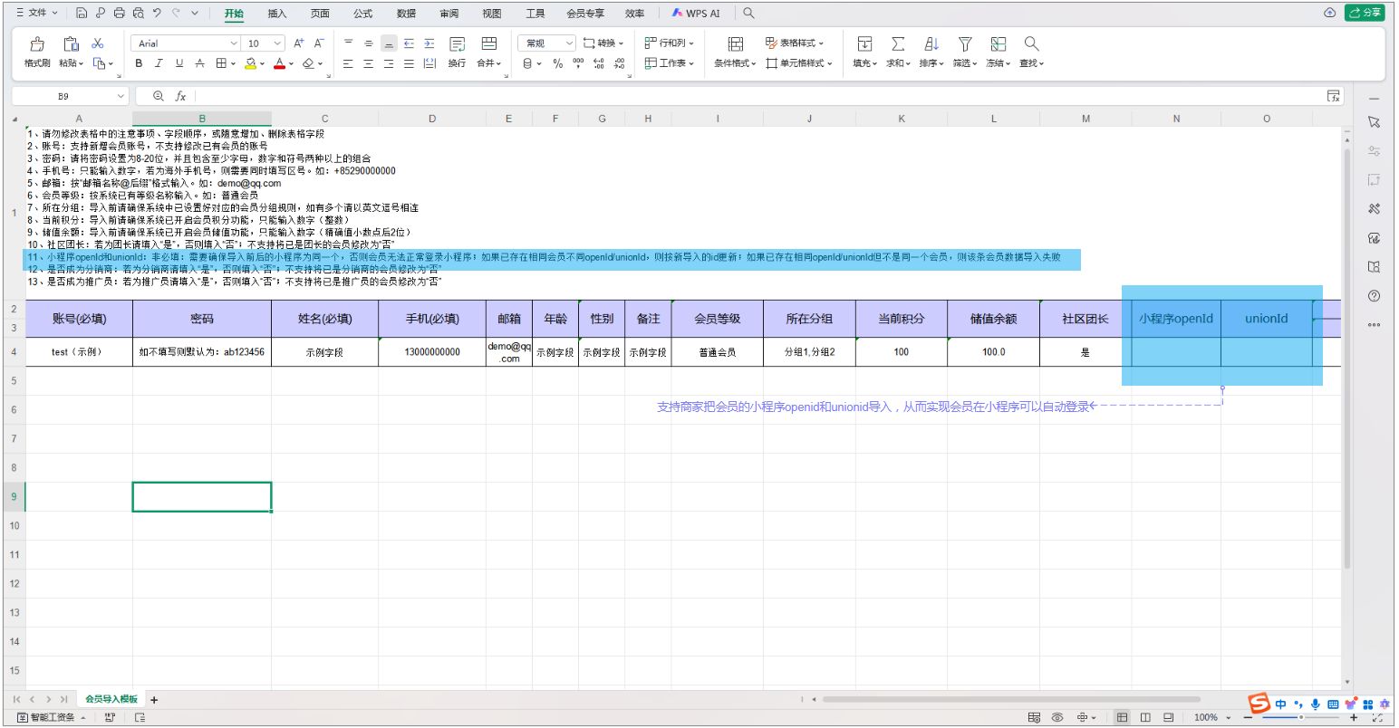Click the Cut scissors icon

[x=98, y=43]
